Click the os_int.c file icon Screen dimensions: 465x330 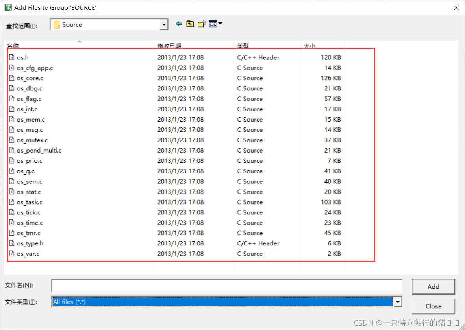click(x=11, y=109)
